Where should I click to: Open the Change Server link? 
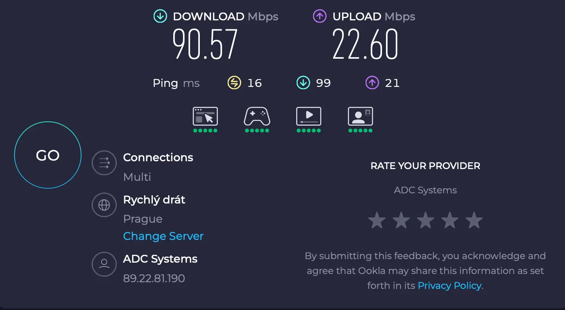pyautogui.click(x=163, y=236)
